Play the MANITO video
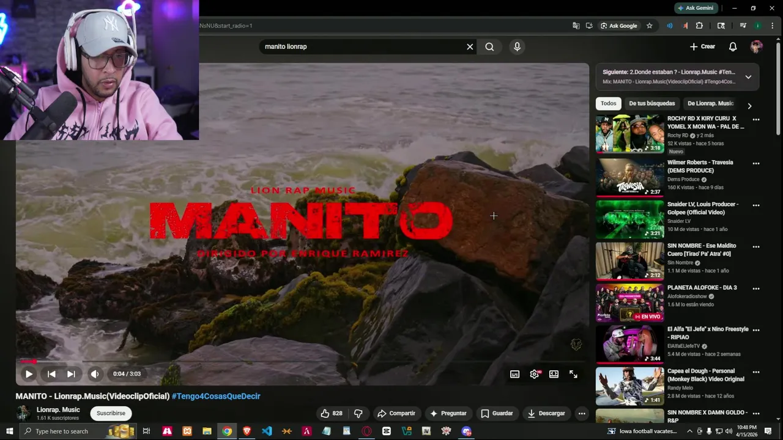The image size is (783, 440). (x=29, y=374)
